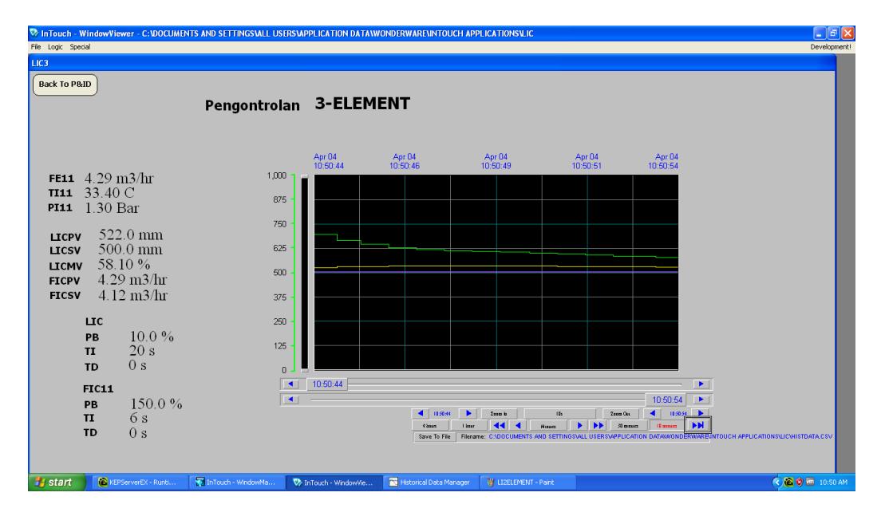Viewport: 881px width, 516px height.
Task: Click the left arrow beside small 10:50:54 end time
Action: click(x=652, y=413)
